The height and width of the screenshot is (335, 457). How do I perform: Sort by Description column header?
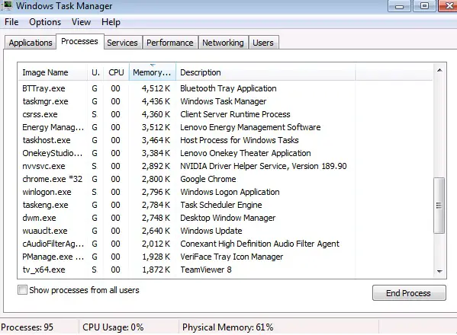tap(266, 72)
